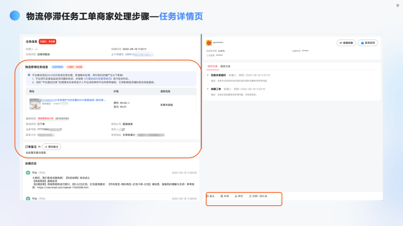Open the 天猫物流时效管理规范 rule link
Image resolution: width=403 pixels, height=226 pixels.
click(98, 79)
